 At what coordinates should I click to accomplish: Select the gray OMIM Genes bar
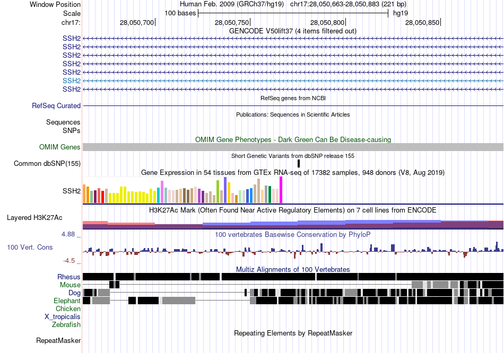293,147
